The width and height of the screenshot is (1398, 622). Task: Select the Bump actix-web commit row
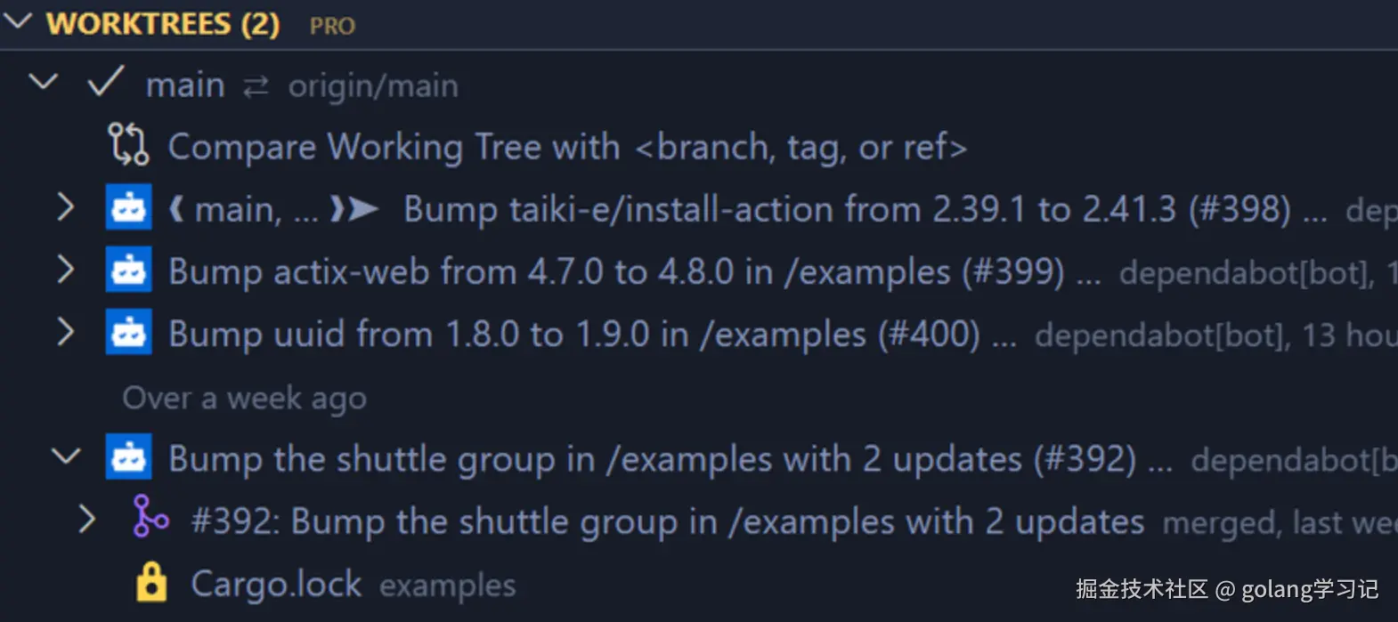[x=614, y=272]
